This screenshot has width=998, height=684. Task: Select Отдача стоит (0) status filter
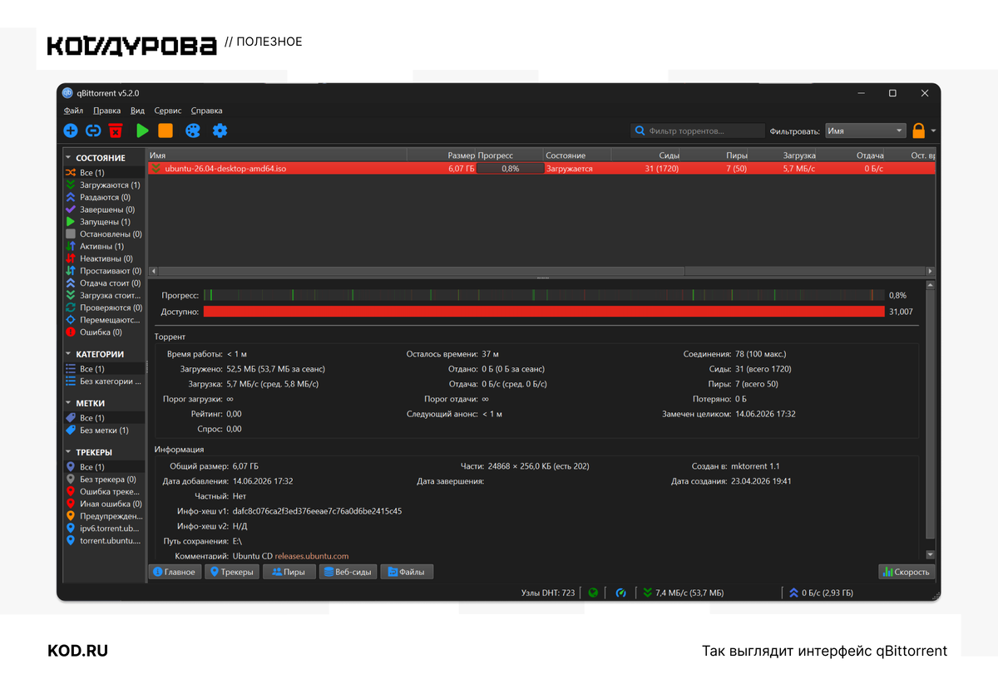pos(105,283)
